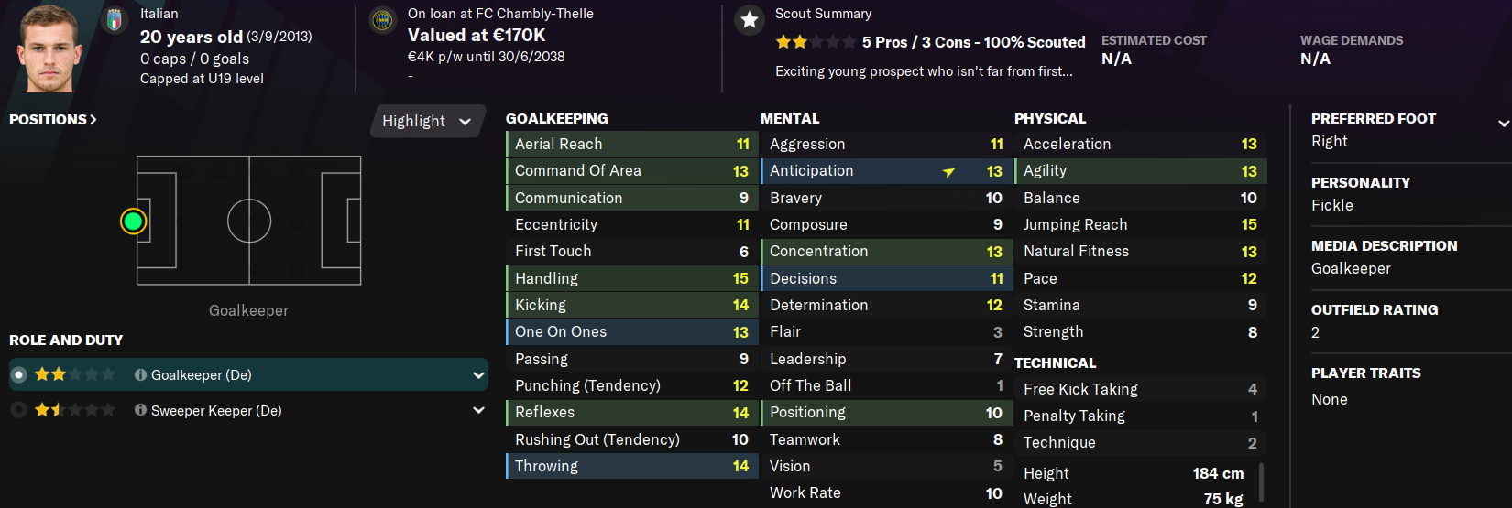This screenshot has width=1512, height=508.
Task: Select the Sweeper Keeper (De) radio button
Action: coord(18,411)
